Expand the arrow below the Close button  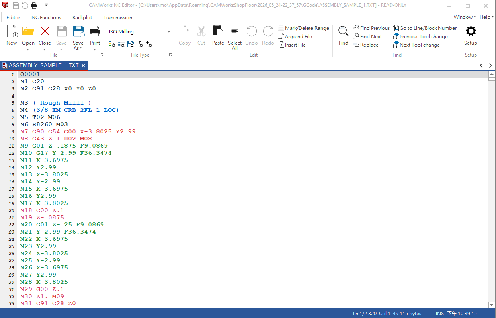[45, 49]
